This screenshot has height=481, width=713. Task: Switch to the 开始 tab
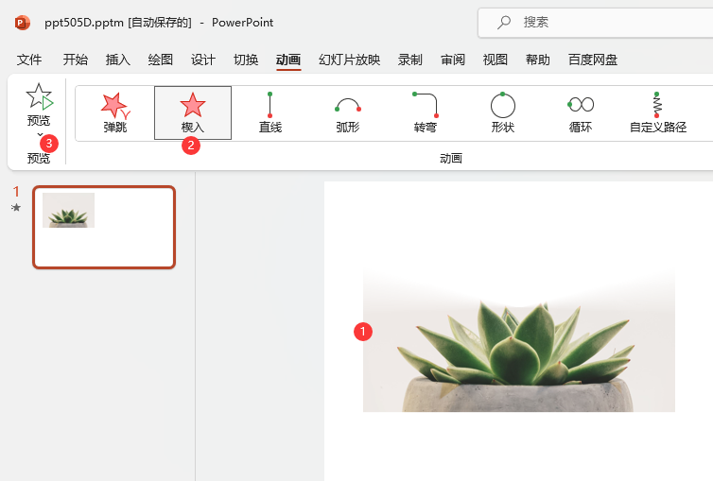coord(76,60)
